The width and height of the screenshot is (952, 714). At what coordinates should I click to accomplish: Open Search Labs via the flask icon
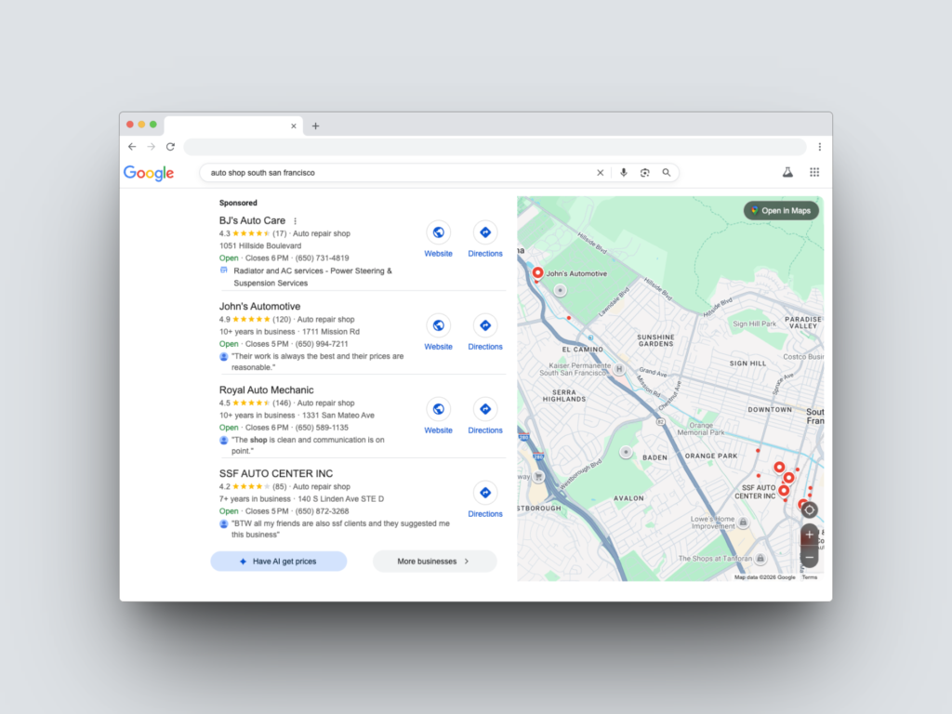(788, 172)
